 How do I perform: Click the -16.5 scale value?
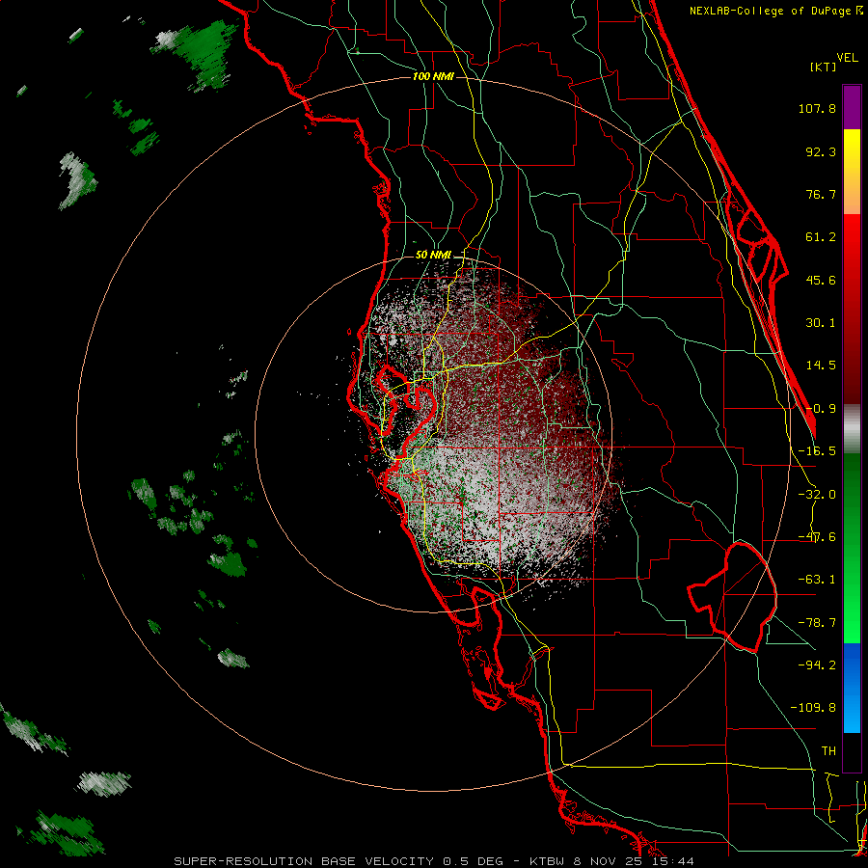click(x=817, y=451)
